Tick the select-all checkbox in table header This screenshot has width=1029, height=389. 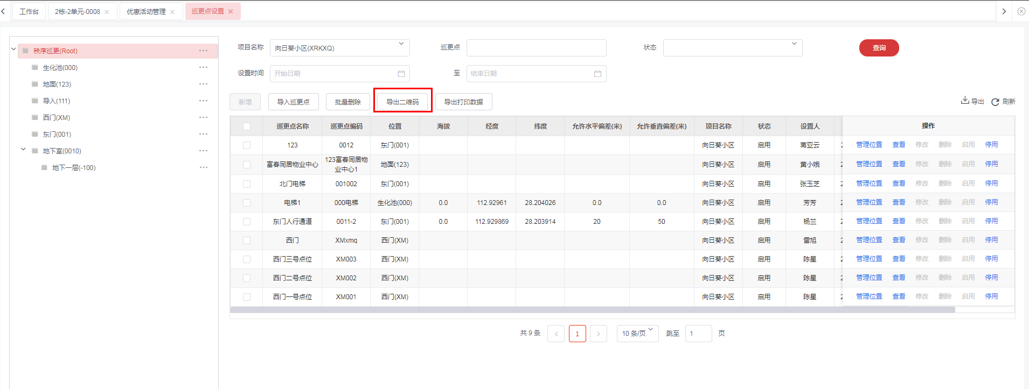click(247, 126)
